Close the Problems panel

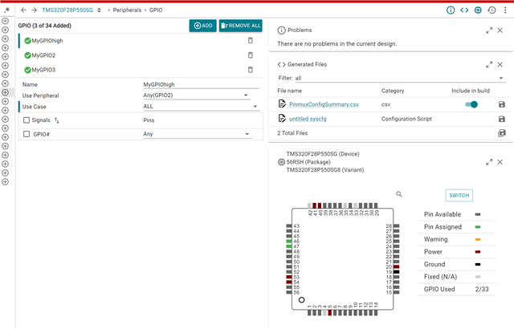[x=500, y=30]
